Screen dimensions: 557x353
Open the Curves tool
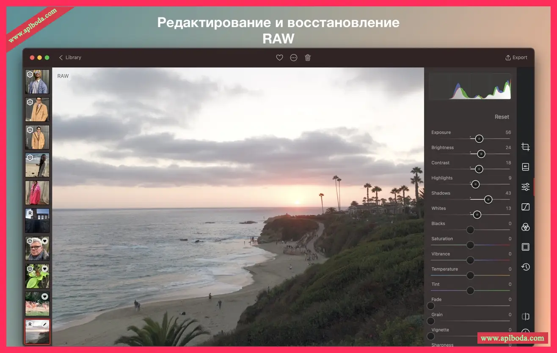point(525,207)
